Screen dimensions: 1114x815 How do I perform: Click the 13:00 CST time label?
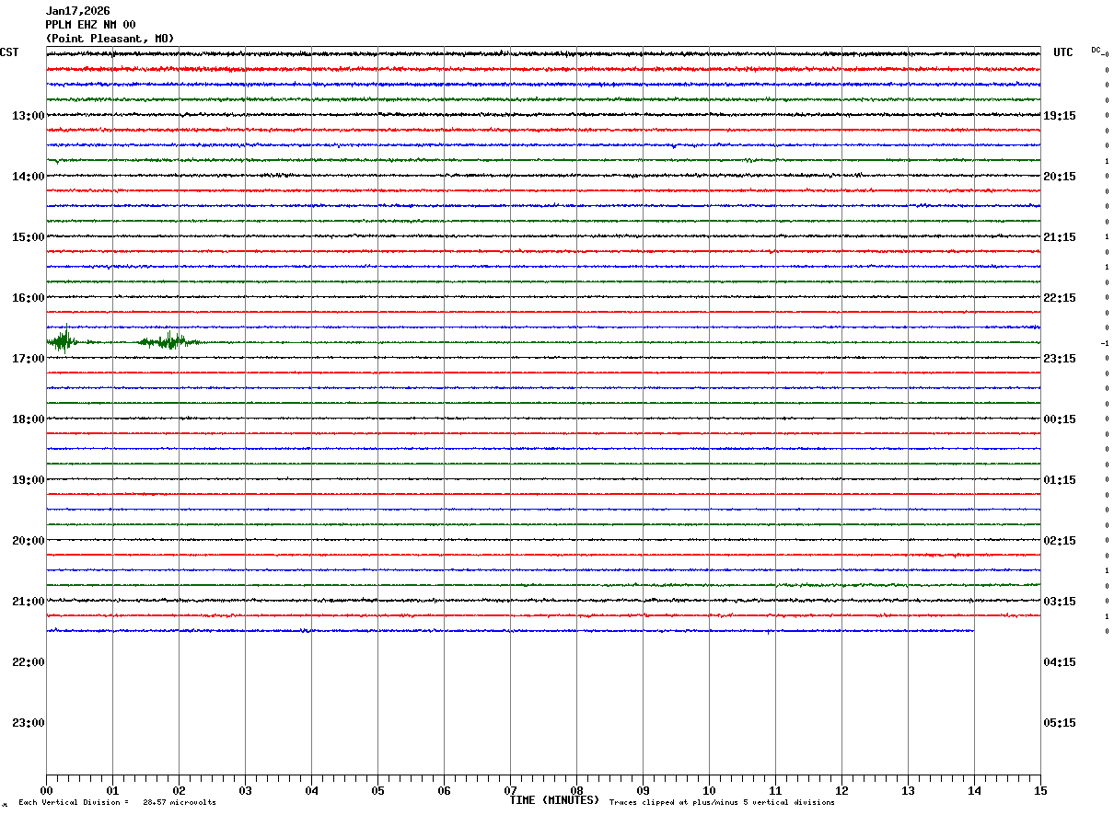pos(28,116)
